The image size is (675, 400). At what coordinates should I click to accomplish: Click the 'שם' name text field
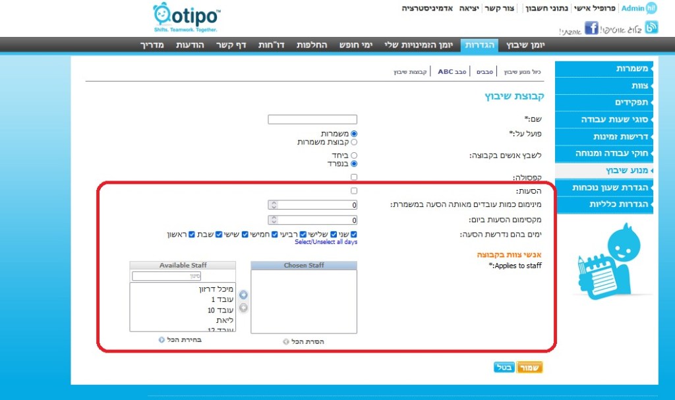point(312,119)
